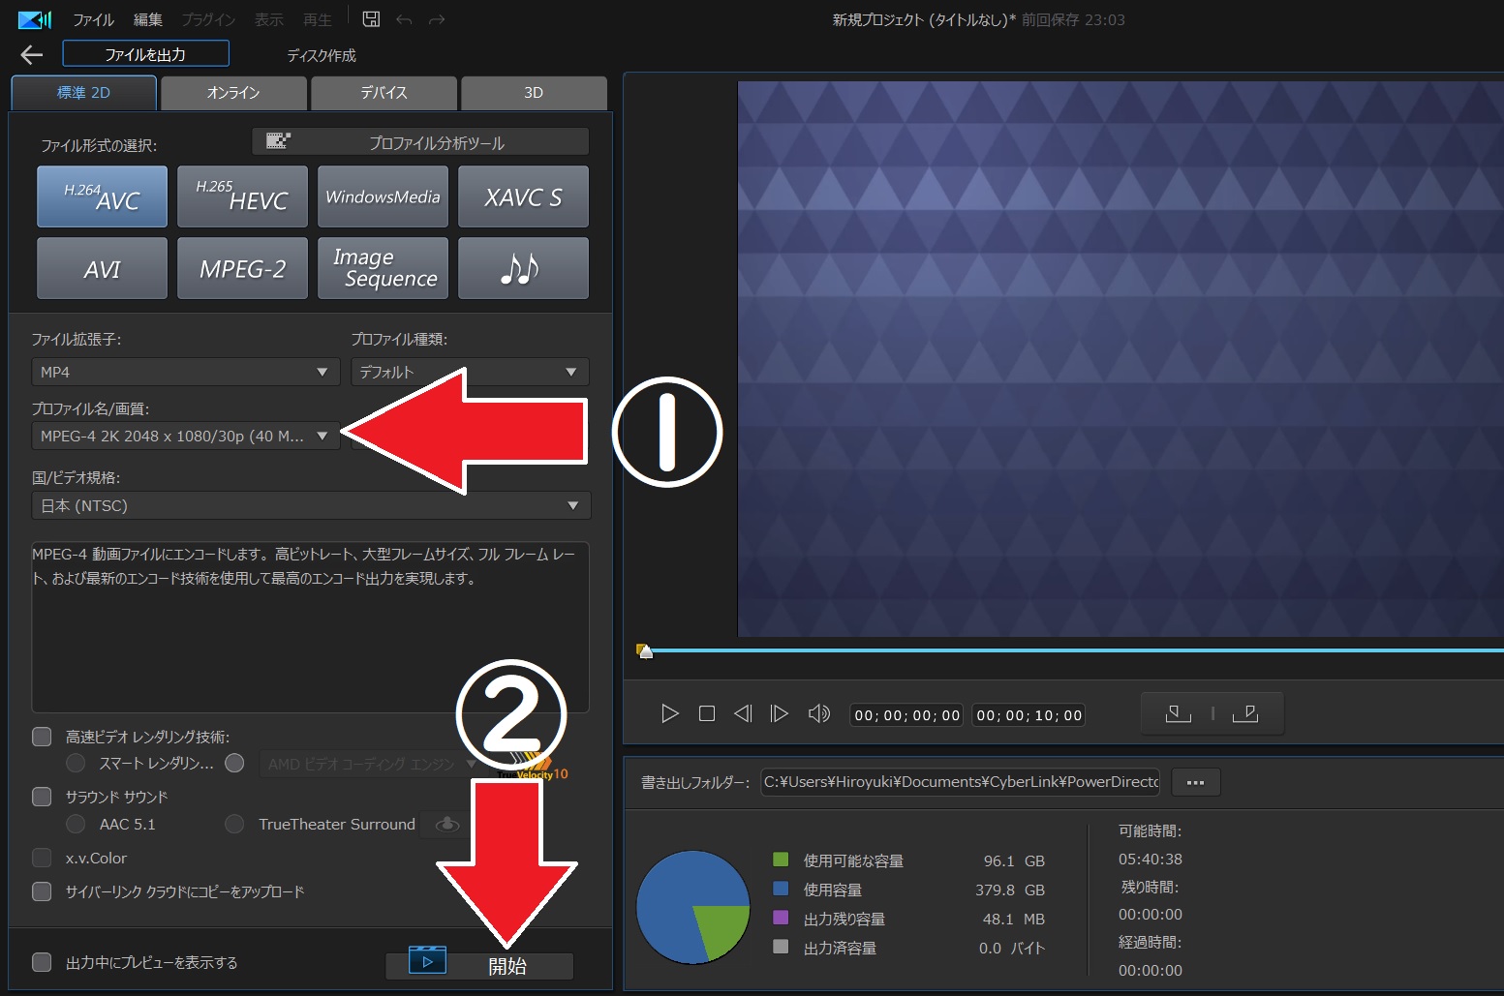
Task: Click the ファイルを出力 button
Action: tap(145, 54)
